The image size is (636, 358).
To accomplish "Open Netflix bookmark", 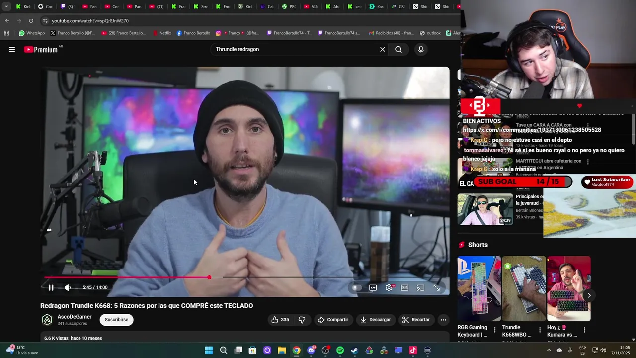I will [161, 33].
